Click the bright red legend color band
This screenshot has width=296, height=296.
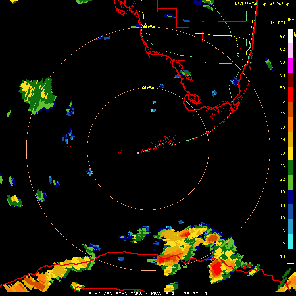[x=290, y=95]
